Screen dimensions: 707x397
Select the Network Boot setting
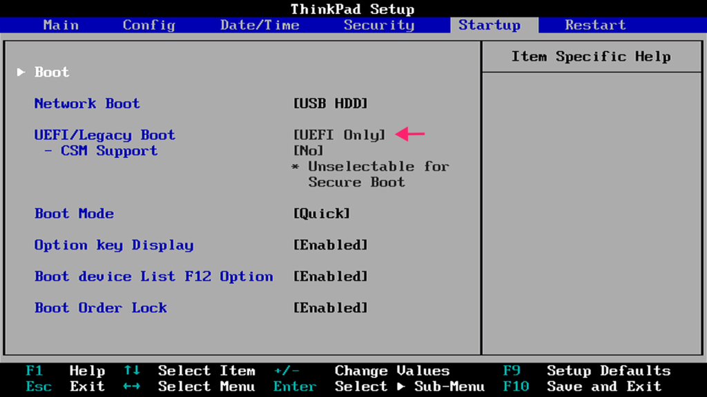[87, 103]
